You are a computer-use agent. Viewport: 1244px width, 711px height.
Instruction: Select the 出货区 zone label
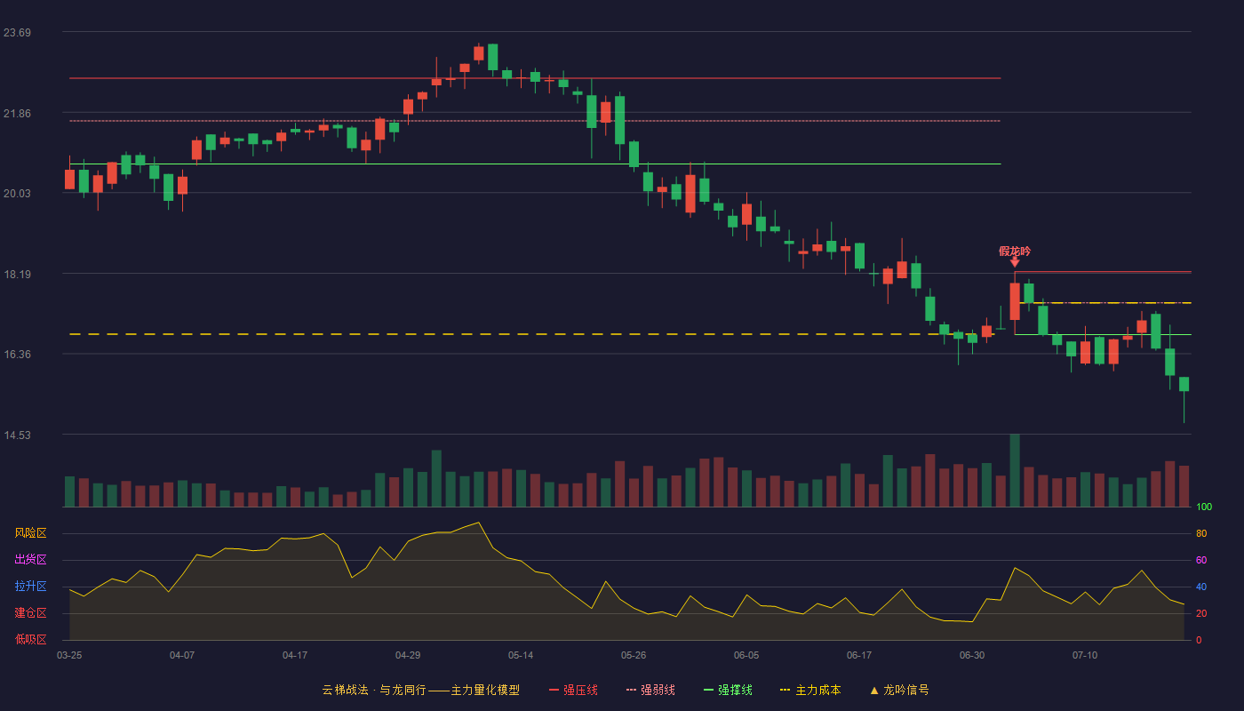(30, 560)
